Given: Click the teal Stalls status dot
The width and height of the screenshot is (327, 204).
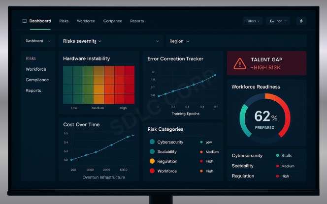Looking at the screenshot, I should (278, 156).
